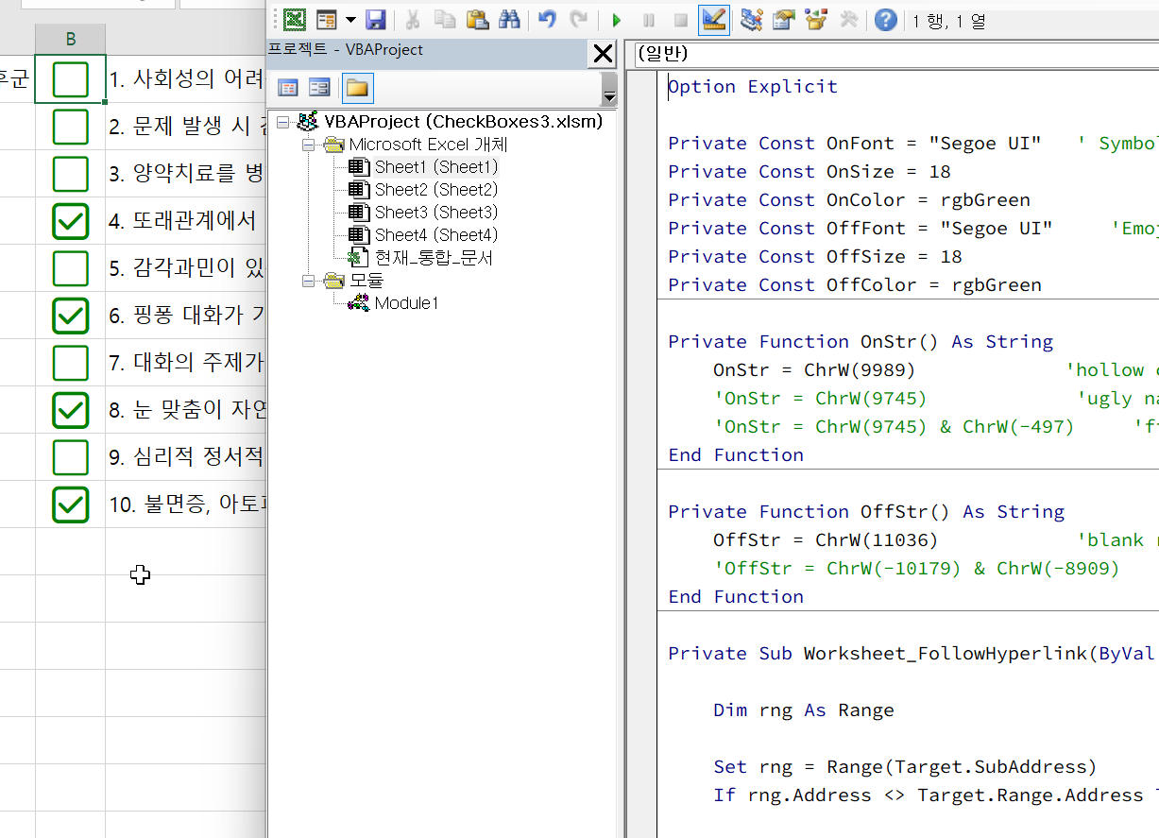Click the Toolbox wrench icon
Image resolution: width=1159 pixels, height=838 pixels.
[x=847, y=19]
